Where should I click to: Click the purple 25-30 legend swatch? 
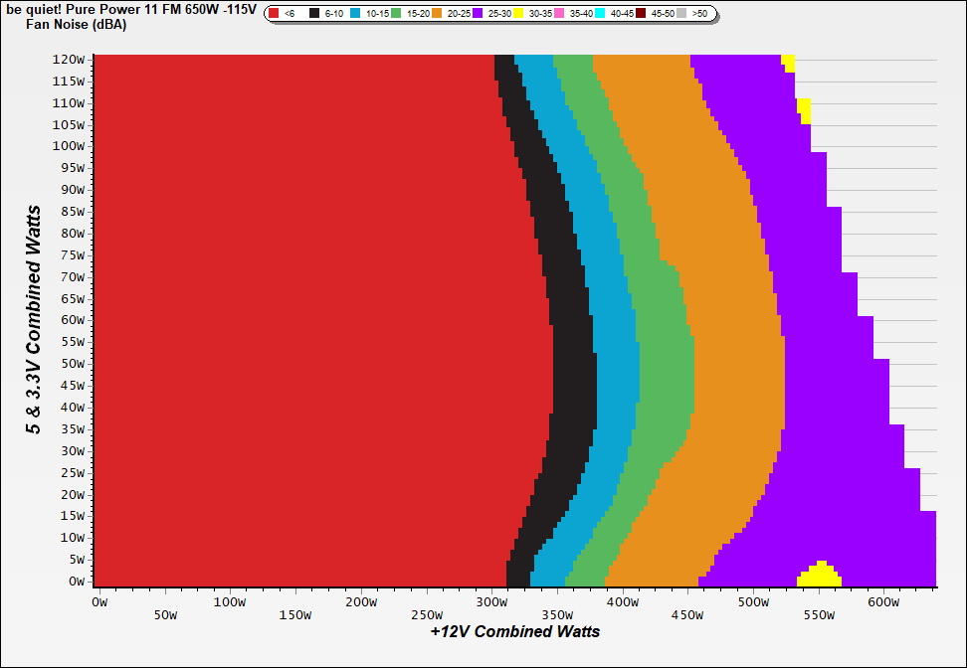point(479,14)
